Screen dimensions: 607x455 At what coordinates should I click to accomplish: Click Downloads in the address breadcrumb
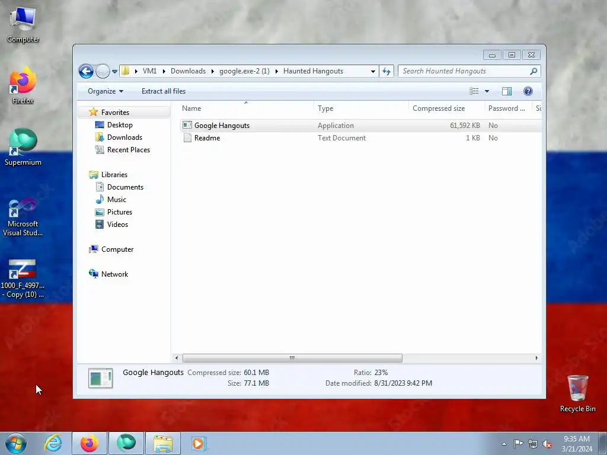pyautogui.click(x=188, y=71)
